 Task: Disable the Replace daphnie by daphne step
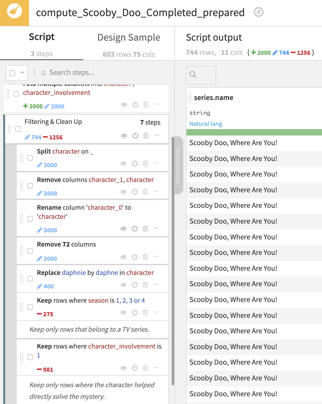coord(135,285)
